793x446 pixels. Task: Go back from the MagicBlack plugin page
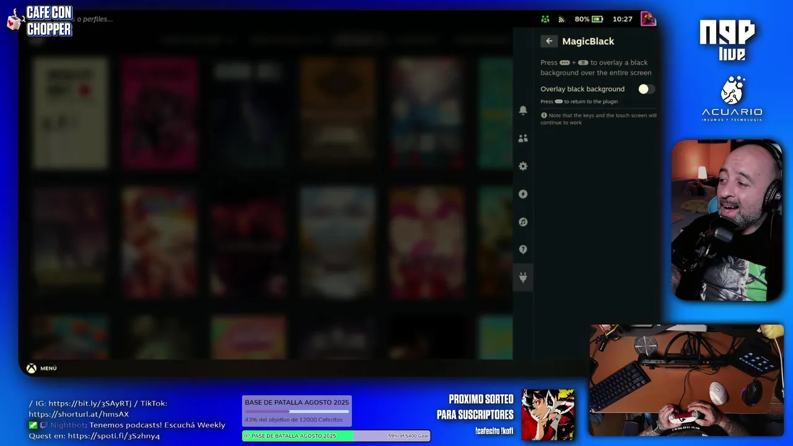click(x=549, y=41)
